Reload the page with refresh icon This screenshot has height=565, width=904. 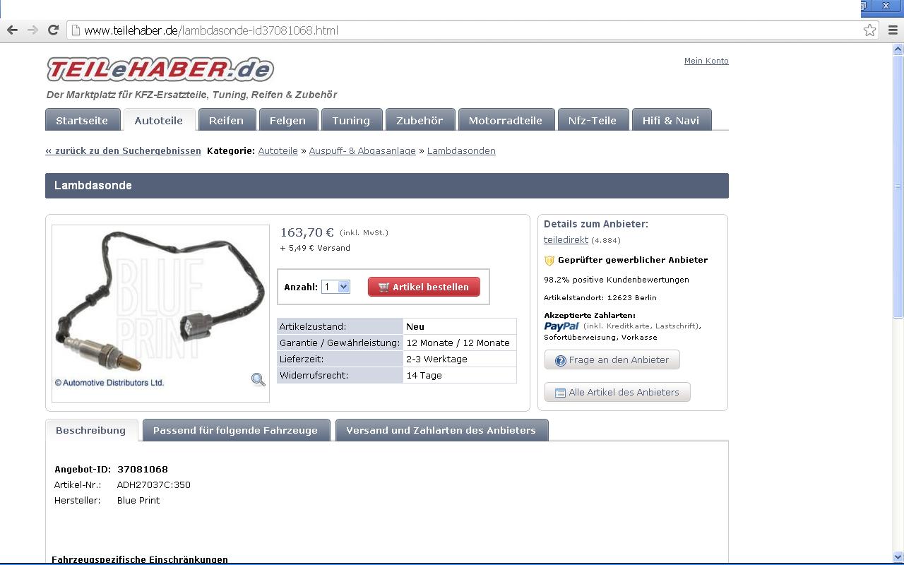53,30
